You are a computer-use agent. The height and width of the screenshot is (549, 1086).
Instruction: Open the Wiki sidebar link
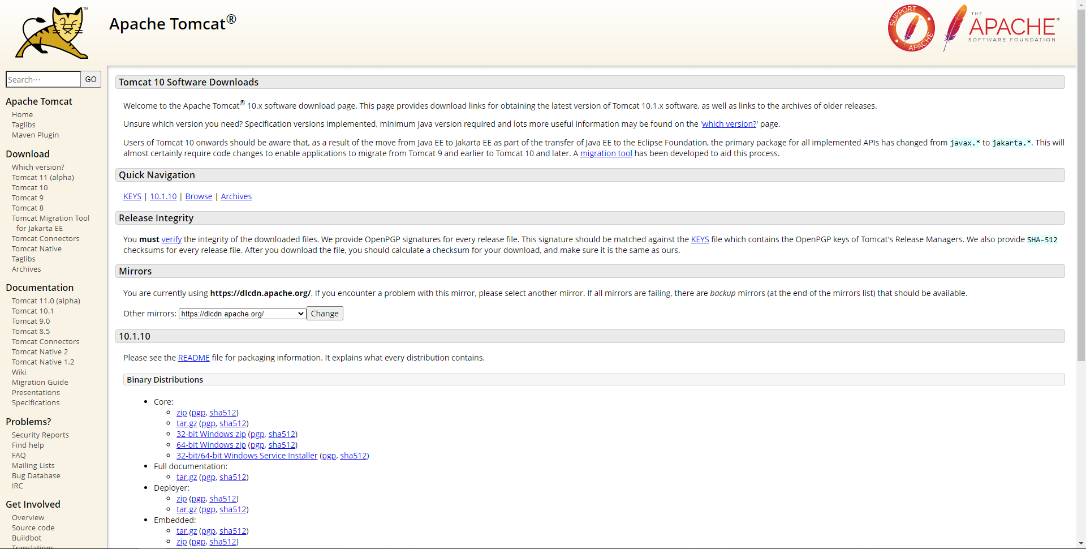pos(19,372)
